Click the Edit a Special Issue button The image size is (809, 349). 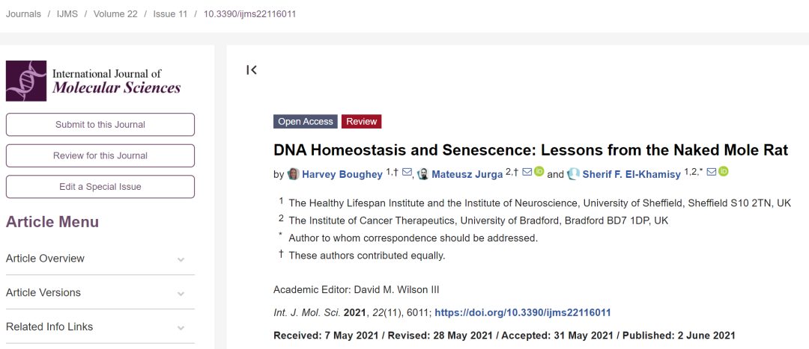[100, 187]
